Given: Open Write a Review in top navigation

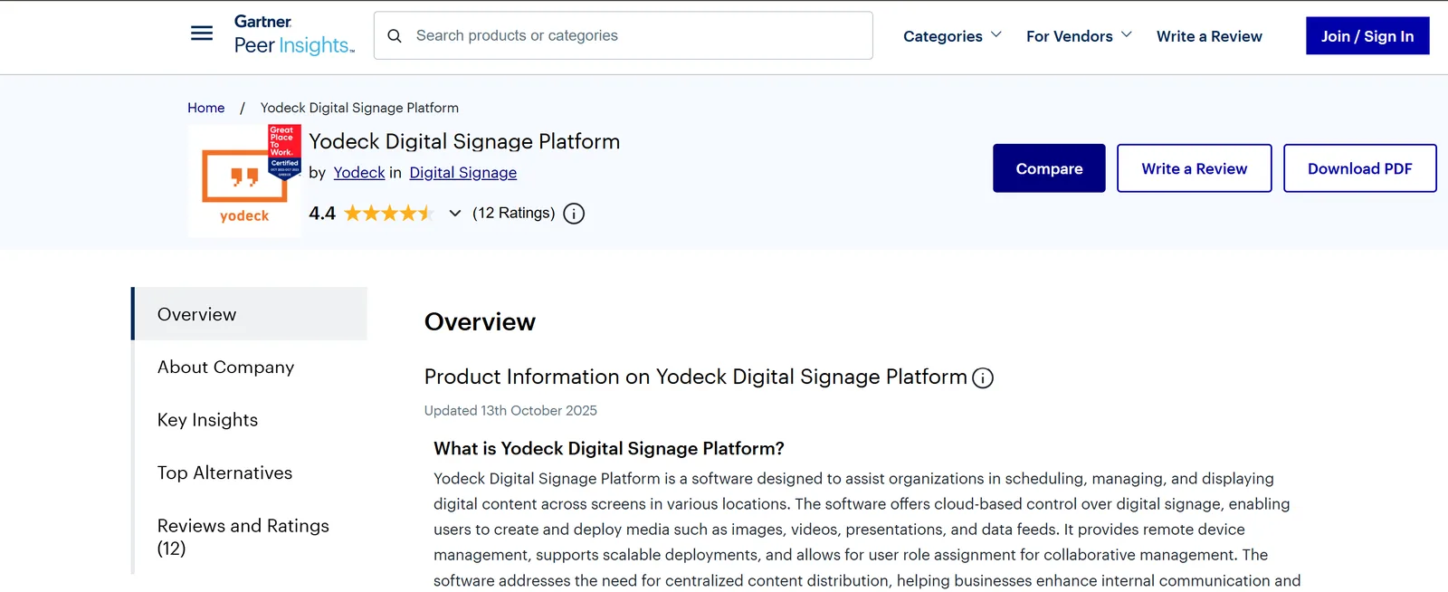Looking at the screenshot, I should pos(1209,36).
